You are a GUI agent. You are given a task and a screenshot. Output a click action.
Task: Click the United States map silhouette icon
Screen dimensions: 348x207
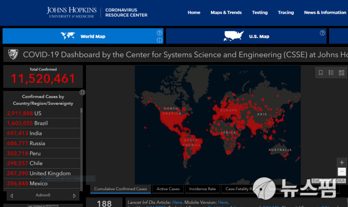click(x=233, y=36)
